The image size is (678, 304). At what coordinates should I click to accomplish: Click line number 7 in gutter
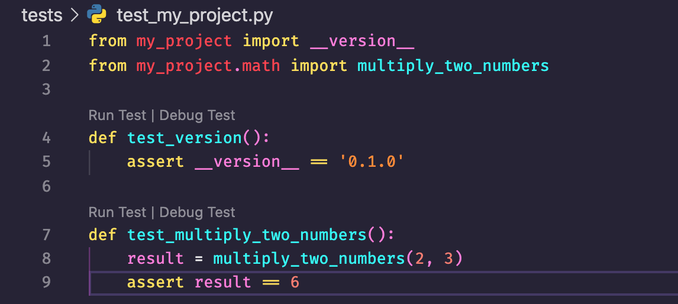click(x=46, y=235)
